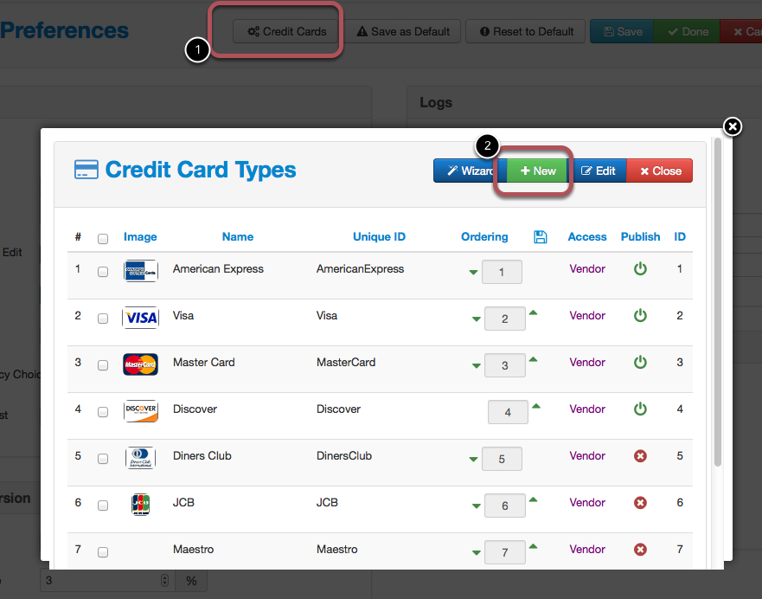
Task: Click JCB ordering number field
Action: (505, 506)
